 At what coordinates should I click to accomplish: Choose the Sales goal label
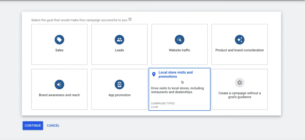[x=59, y=50]
